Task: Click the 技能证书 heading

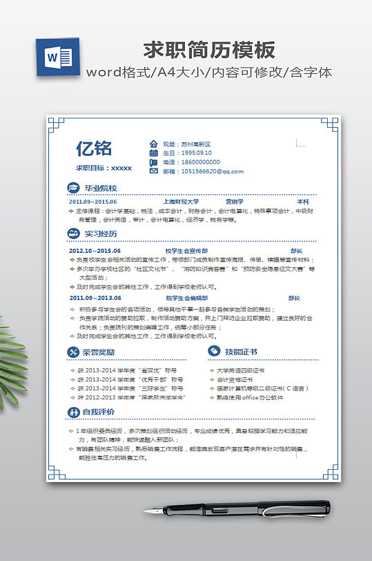Action: (x=241, y=352)
